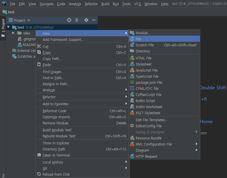This screenshot has height=178, width=227.
Task: Click the Optimize Imports entry
Action: click(x=82, y=117)
